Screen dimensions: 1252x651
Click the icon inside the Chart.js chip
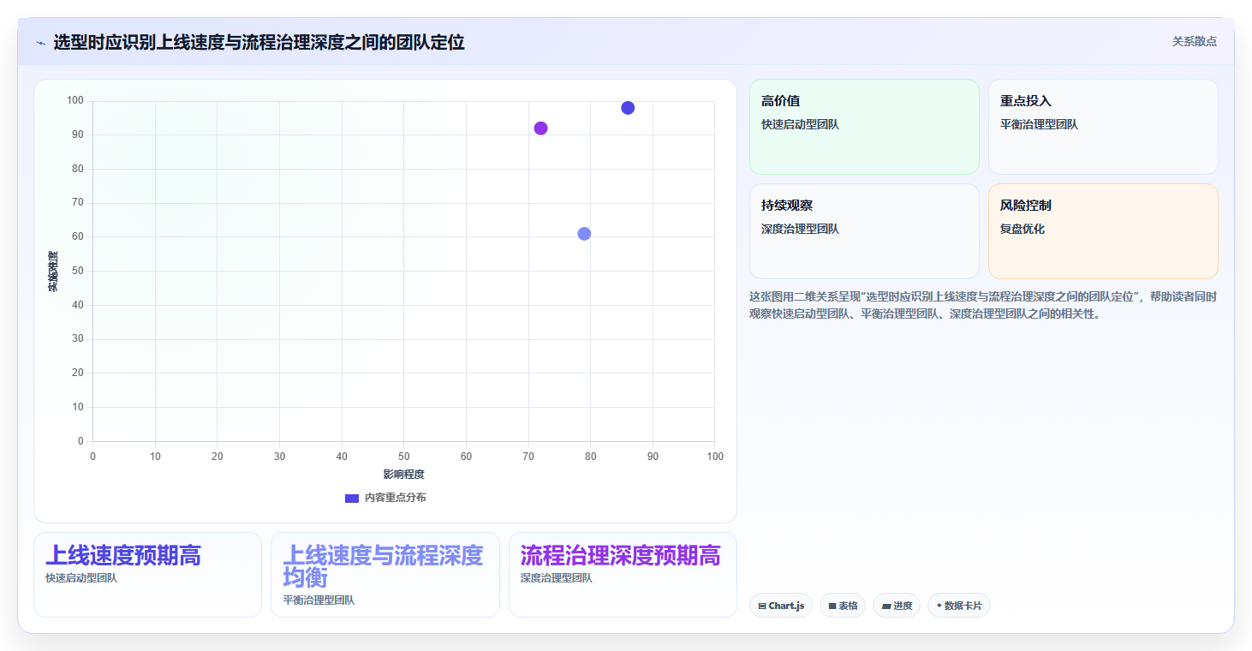tap(762, 606)
